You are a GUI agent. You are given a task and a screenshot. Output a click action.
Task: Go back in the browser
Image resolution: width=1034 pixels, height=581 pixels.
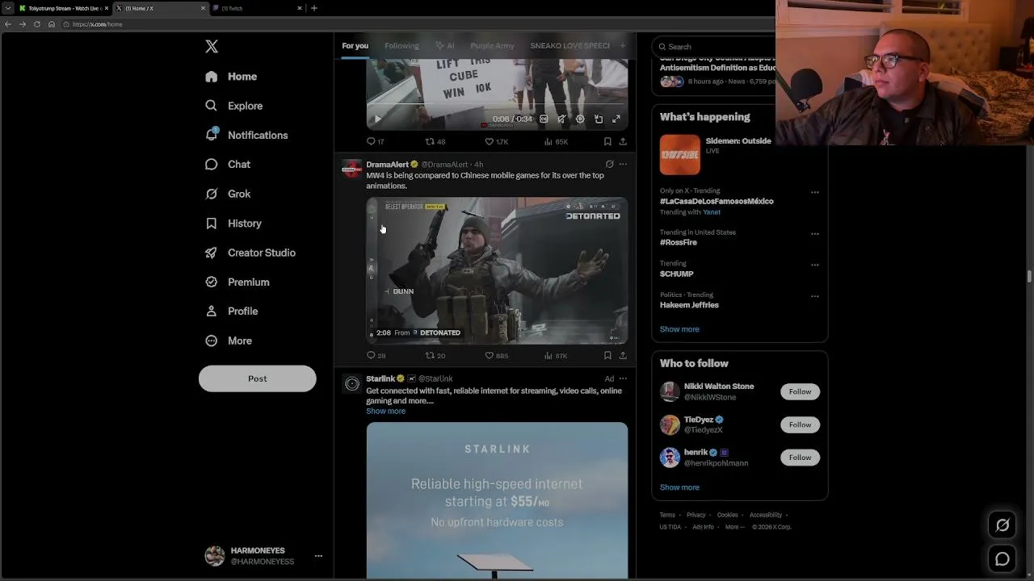(8, 24)
